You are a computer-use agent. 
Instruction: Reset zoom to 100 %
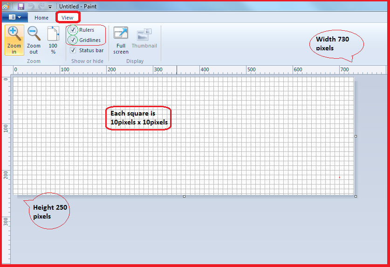pos(53,34)
